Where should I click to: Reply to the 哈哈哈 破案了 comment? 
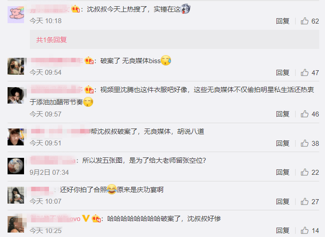click(x=283, y=230)
